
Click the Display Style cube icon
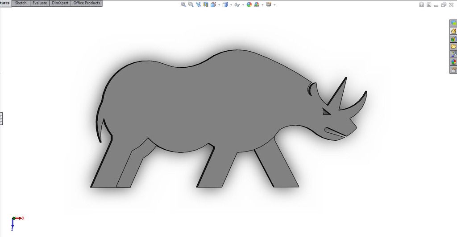pyautogui.click(x=225, y=4)
